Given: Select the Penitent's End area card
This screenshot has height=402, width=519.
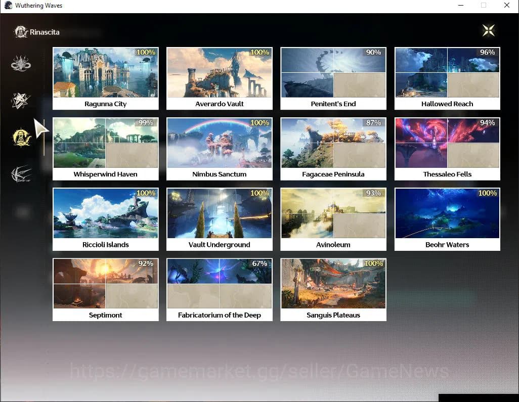Looking at the screenshot, I should tap(333, 78).
